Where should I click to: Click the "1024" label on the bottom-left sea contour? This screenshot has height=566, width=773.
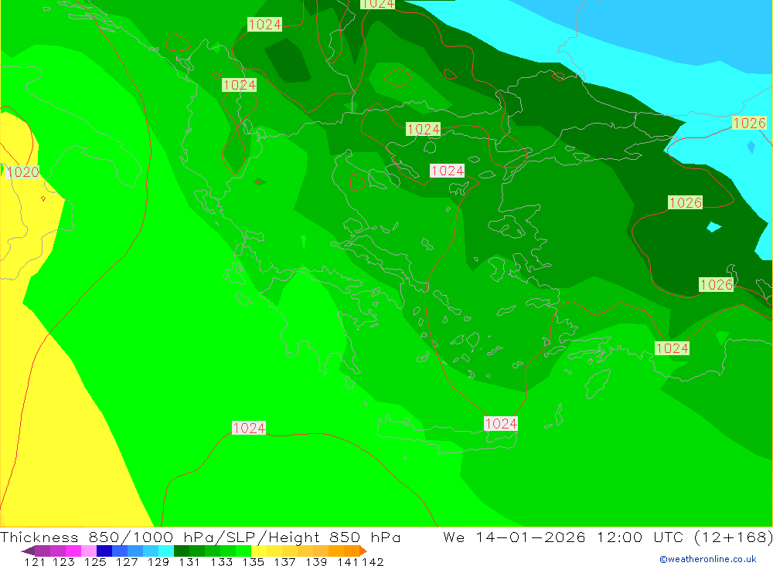coord(249,428)
